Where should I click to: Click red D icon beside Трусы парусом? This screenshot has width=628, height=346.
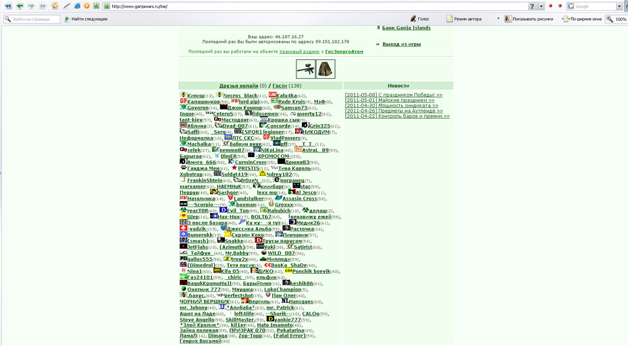click(259, 240)
